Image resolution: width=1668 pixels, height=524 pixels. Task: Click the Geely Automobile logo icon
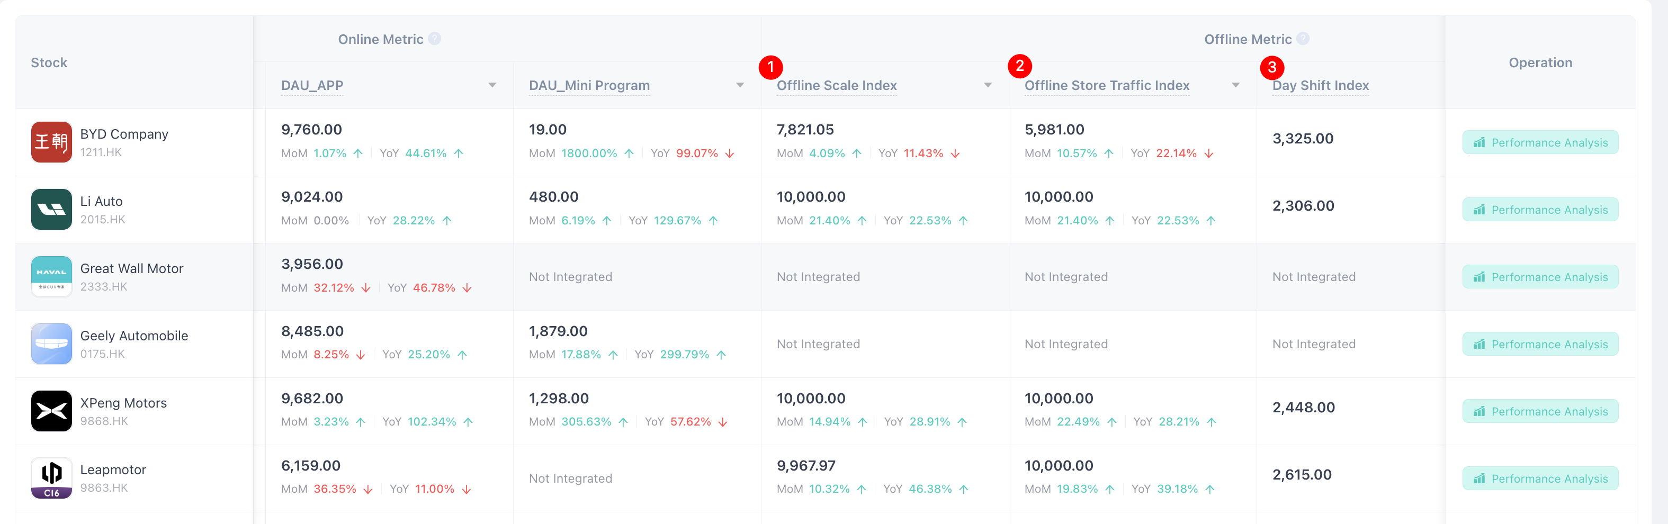pyautogui.click(x=51, y=344)
